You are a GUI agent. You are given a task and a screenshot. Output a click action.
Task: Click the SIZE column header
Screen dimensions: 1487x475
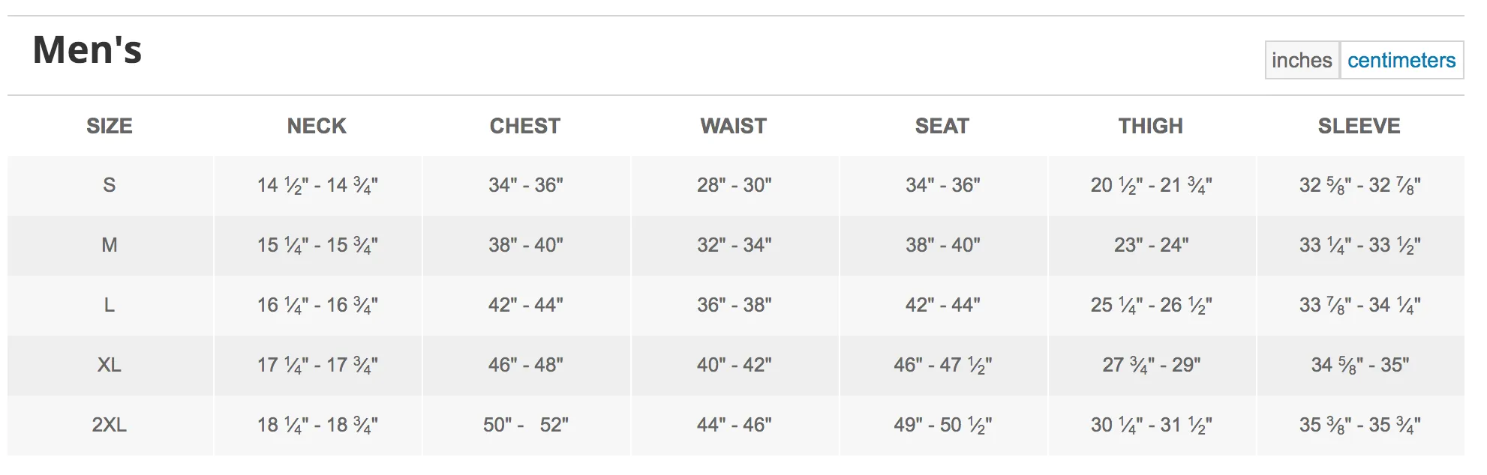coord(110,126)
